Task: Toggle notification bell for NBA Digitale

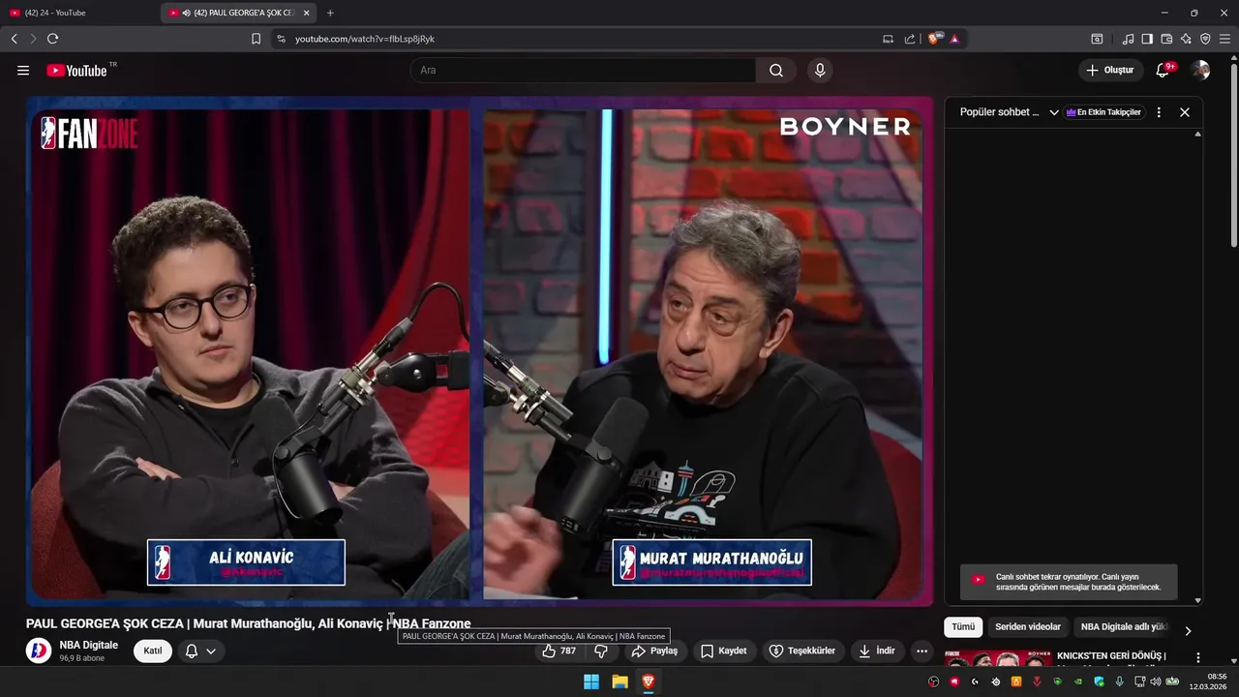Action: [192, 651]
